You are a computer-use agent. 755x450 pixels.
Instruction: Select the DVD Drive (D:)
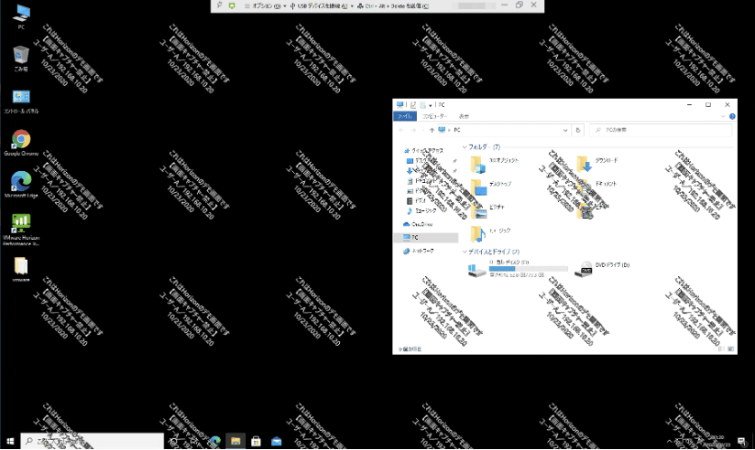[x=602, y=269]
